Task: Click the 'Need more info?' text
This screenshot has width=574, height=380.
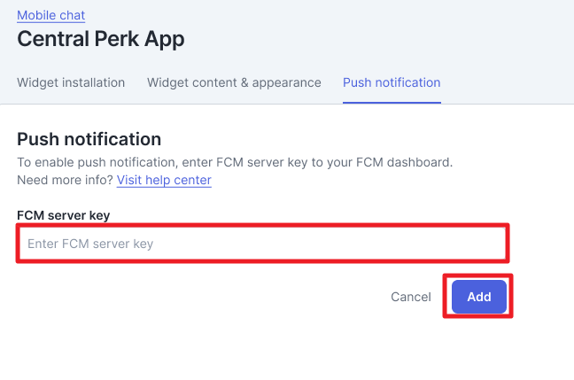Action: 65,180
